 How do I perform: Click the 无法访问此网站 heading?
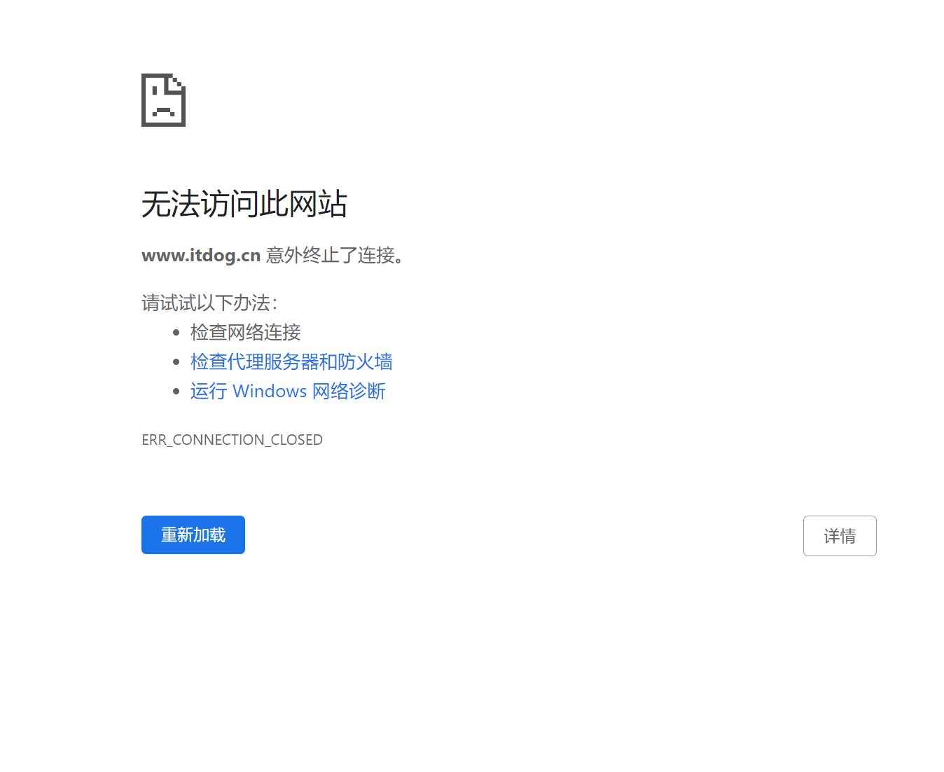244,204
